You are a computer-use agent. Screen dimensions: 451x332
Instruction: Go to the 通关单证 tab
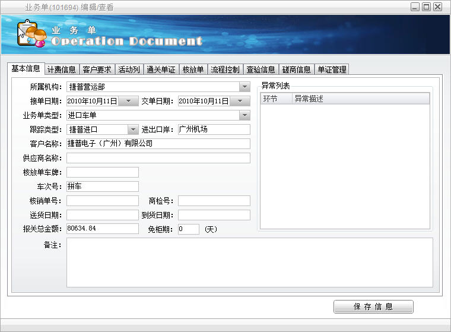pyautogui.click(x=161, y=69)
